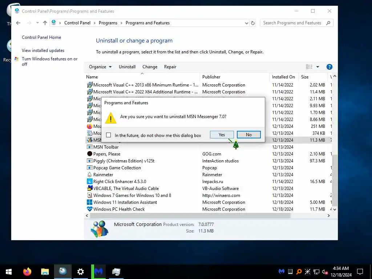Click the Piggly Christmas Edition icon
Screen dimensions: 372x279
click(x=89, y=161)
